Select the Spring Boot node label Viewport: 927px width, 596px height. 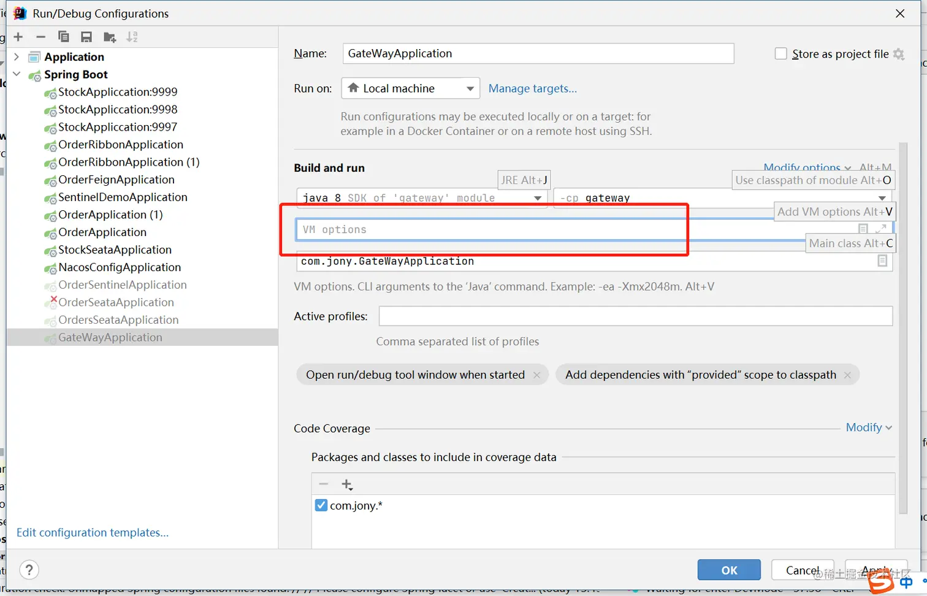pyautogui.click(x=76, y=74)
